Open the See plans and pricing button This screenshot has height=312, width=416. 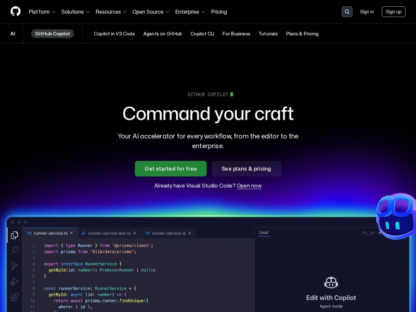(246, 168)
